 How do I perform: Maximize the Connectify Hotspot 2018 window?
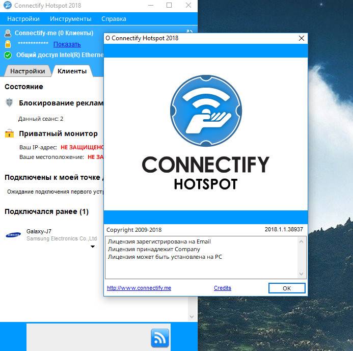tap(169, 5)
